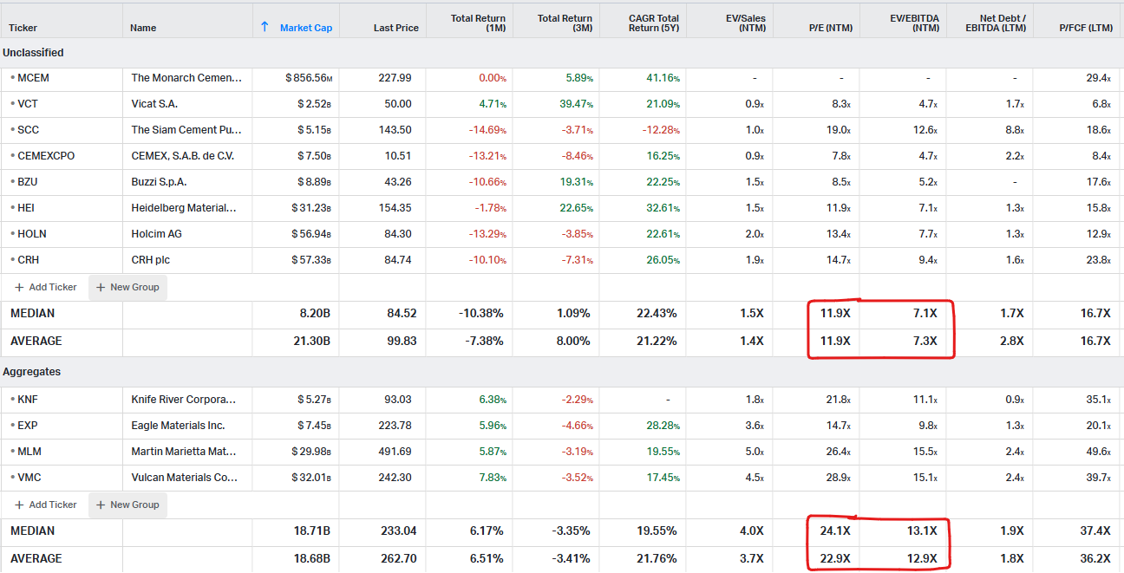The height and width of the screenshot is (573, 1124).
Task: Open the CRH ticker row
Action: click(x=28, y=260)
